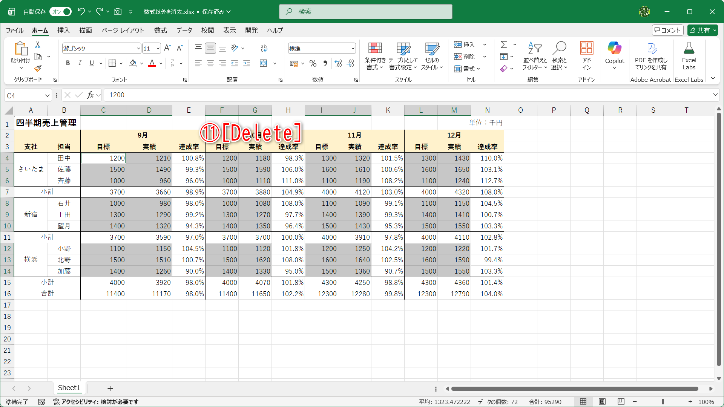Click the AutoSum sigma icon
Image resolution: width=724 pixels, height=407 pixels.
(x=504, y=45)
